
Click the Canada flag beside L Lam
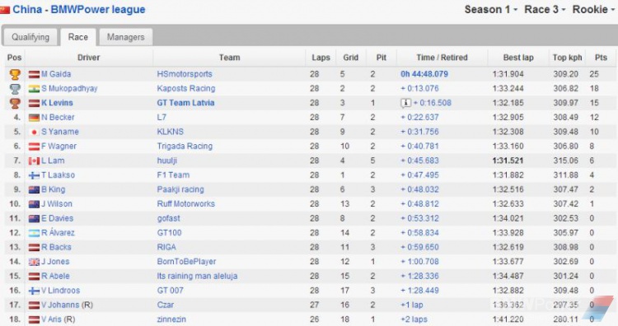[x=34, y=161]
